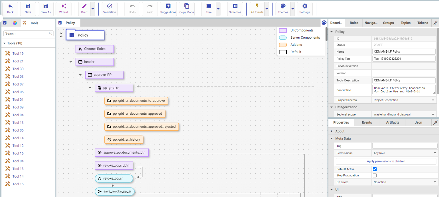Open the Suggestions panel
Screen dimensions: 439x197
(168, 9)
